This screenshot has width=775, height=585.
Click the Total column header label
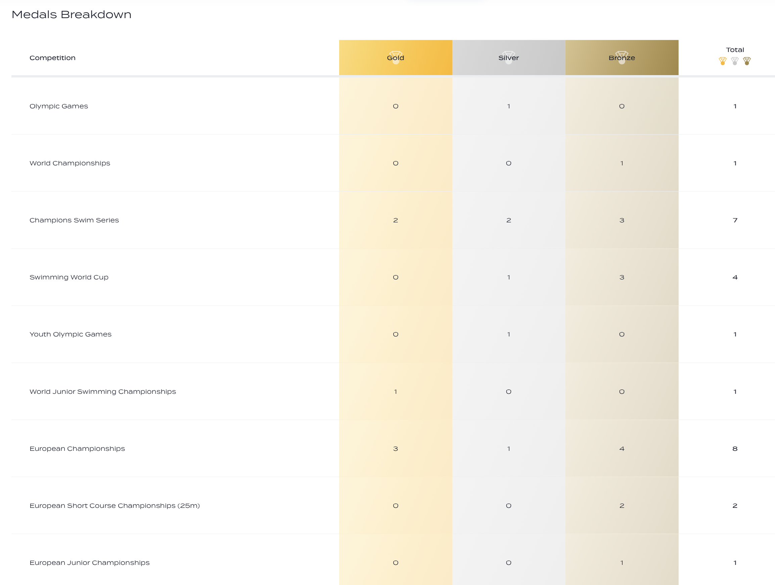click(x=735, y=50)
